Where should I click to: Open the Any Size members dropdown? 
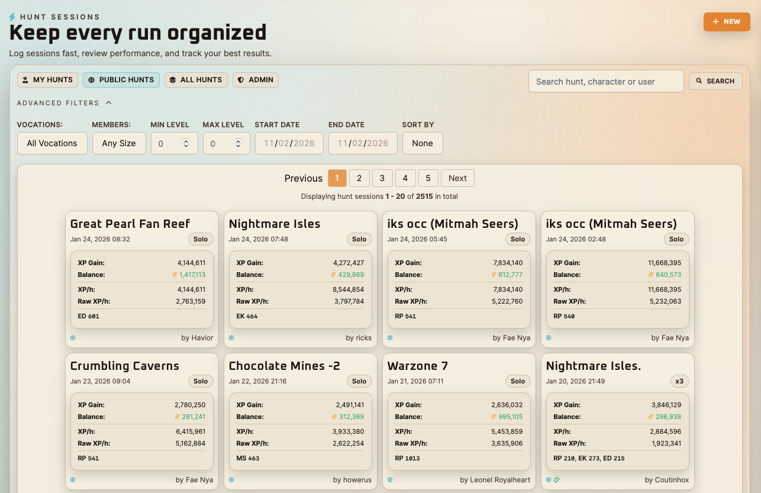(x=119, y=143)
